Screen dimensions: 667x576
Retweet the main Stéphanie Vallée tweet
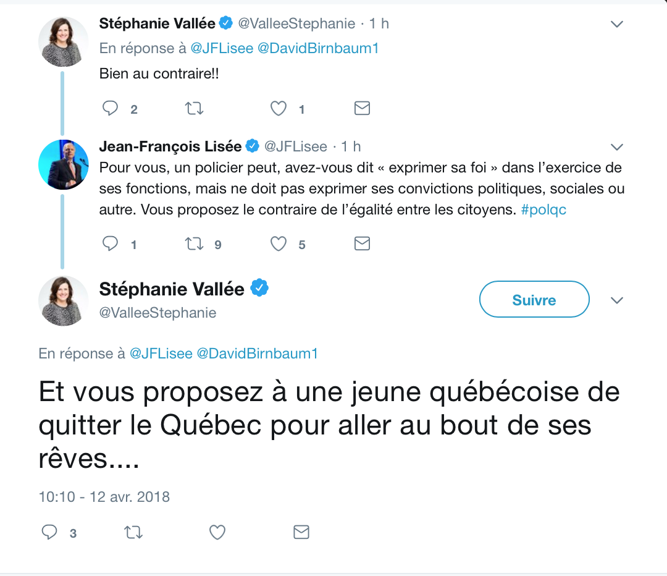coord(133,532)
